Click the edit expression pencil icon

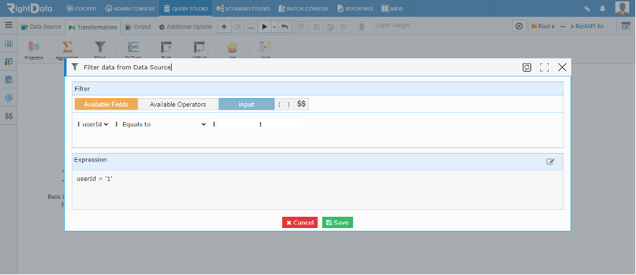[x=550, y=161]
